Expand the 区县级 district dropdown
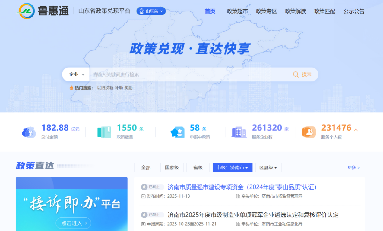This screenshot has width=383, height=231. pos(268,168)
